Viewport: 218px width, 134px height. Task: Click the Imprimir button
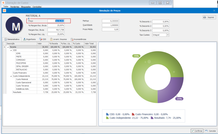tap(209, 17)
